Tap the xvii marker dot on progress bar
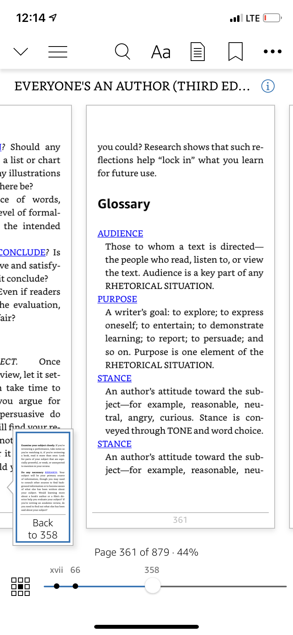 point(57,586)
